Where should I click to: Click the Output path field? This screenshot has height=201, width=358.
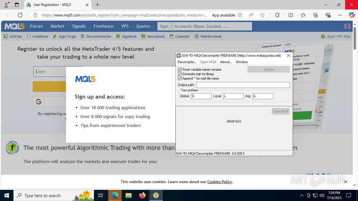[243, 85]
